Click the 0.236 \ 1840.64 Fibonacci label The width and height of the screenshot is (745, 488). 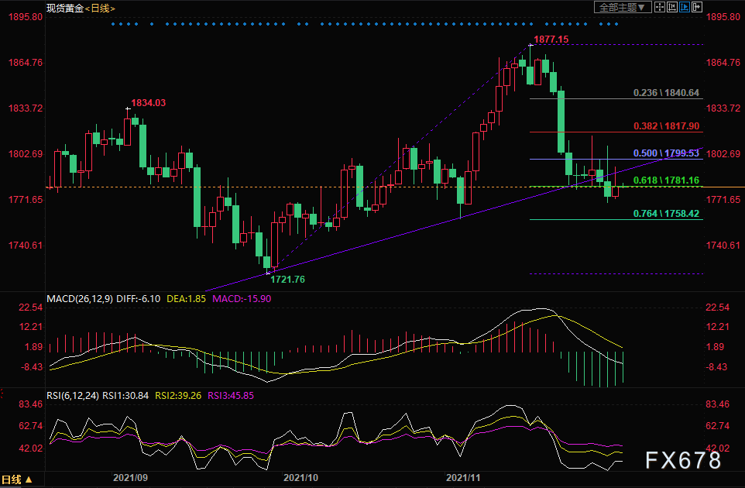click(x=666, y=93)
